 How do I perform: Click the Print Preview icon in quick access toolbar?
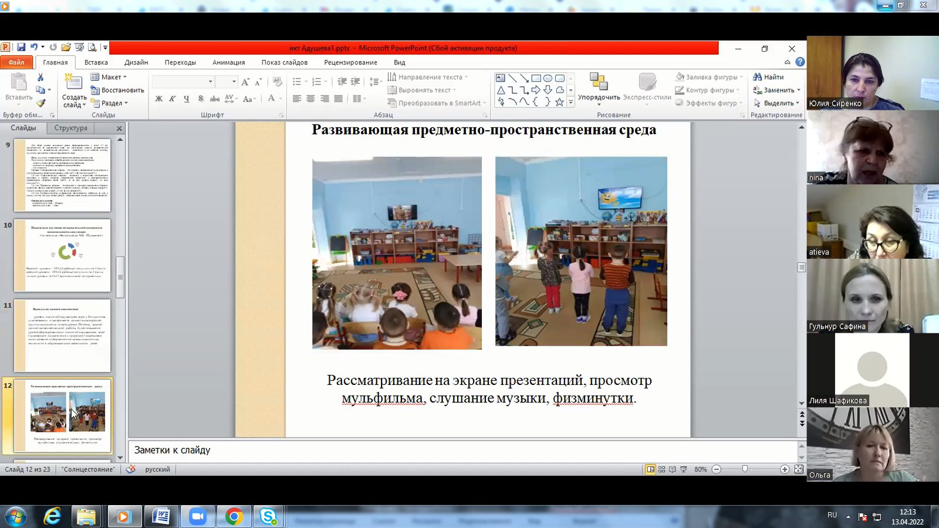click(x=92, y=48)
